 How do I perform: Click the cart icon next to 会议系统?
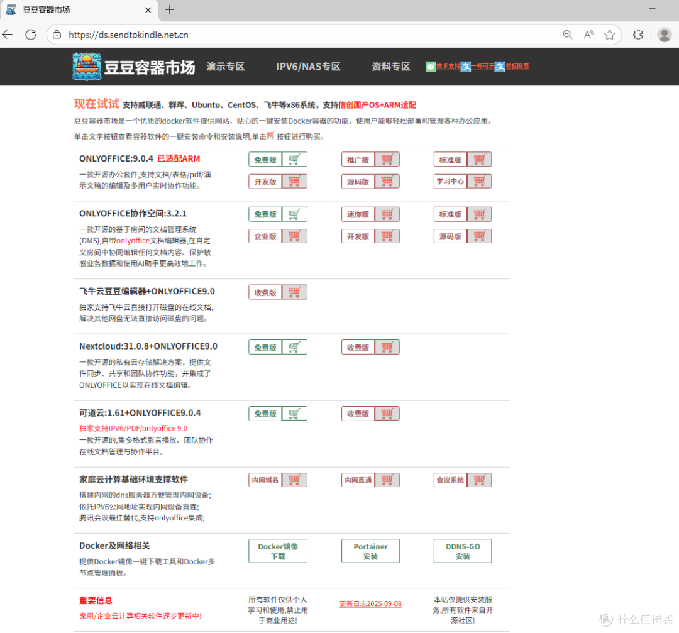(479, 480)
